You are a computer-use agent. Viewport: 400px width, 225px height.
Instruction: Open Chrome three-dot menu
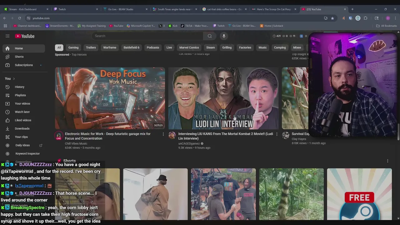pos(395,18)
